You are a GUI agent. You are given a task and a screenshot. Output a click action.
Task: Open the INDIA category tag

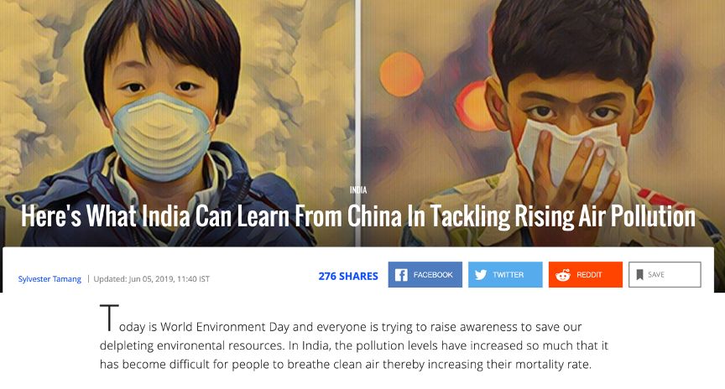point(358,190)
